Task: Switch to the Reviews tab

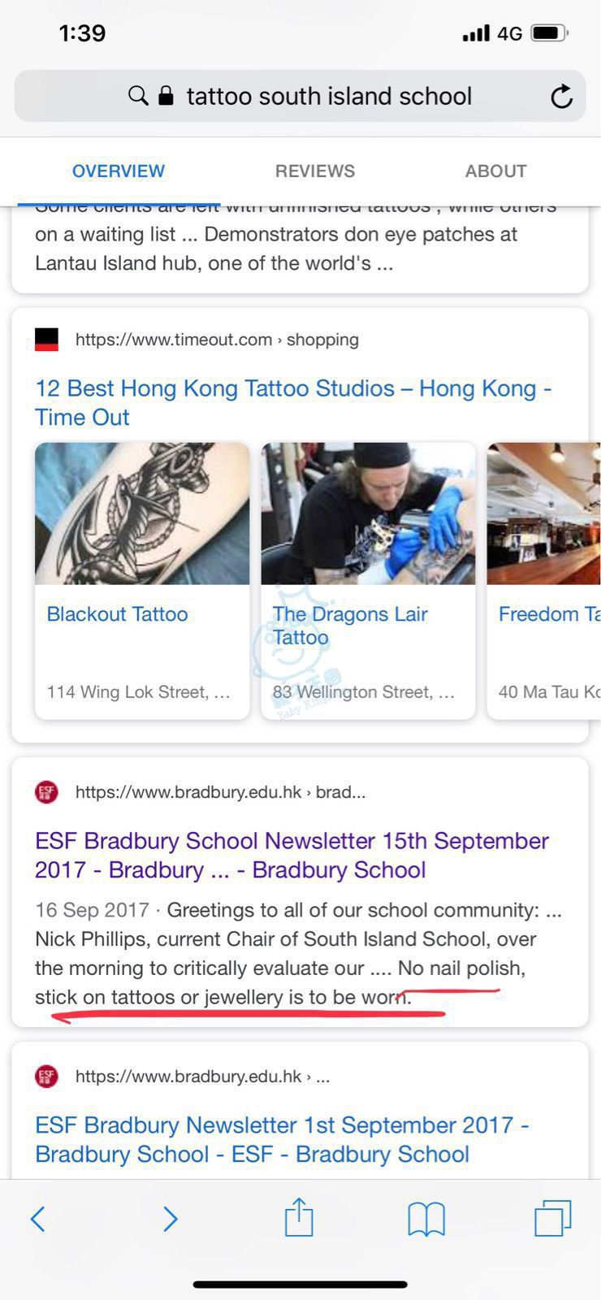Action: [315, 171]
